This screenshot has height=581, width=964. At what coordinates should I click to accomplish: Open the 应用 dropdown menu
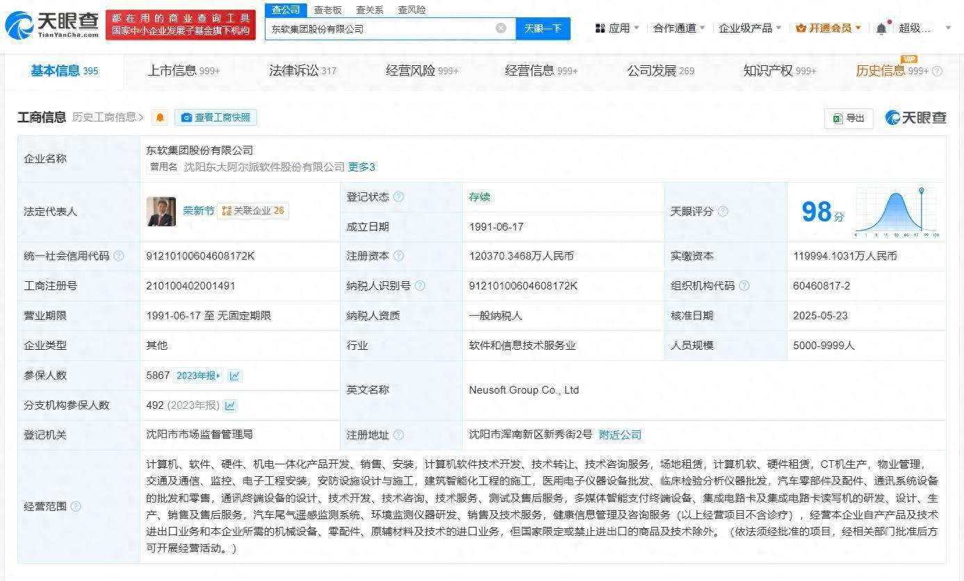coord(618,28)
